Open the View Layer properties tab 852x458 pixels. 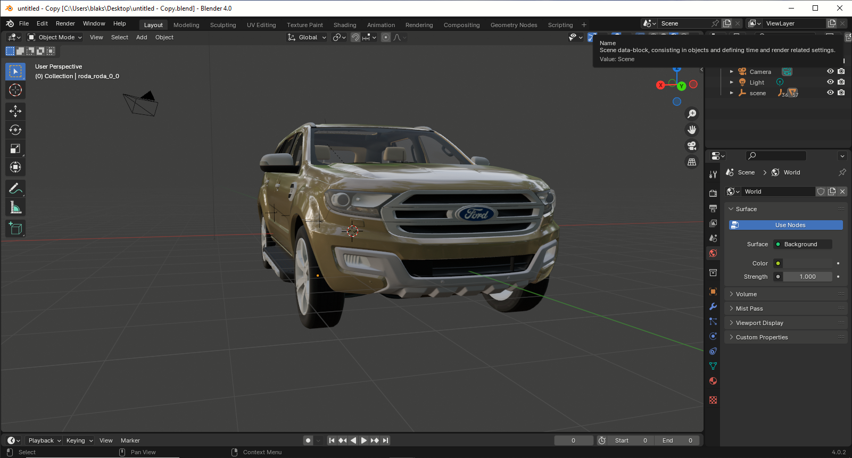713,223
